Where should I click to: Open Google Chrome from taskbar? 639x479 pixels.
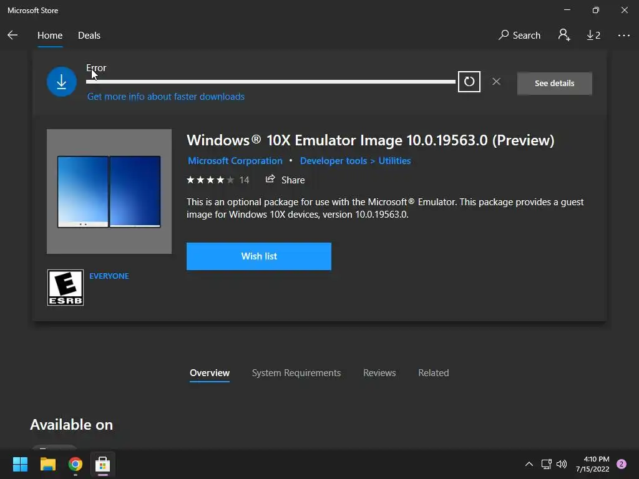tap(76, 464)
